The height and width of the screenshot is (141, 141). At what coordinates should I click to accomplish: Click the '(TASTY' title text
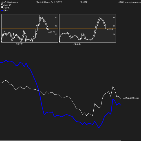coord(83,2)
